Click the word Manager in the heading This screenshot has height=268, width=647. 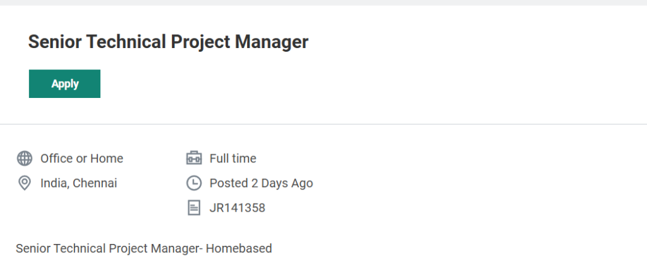click(271, 42)
